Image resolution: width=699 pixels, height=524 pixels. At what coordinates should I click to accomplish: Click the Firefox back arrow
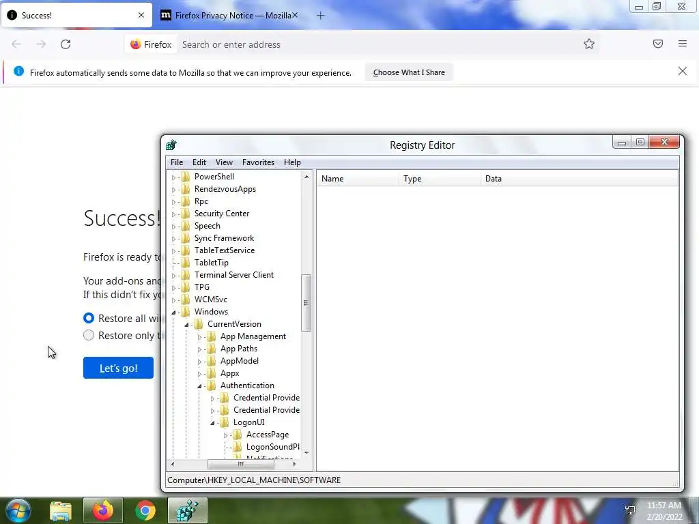pos(16,44)
